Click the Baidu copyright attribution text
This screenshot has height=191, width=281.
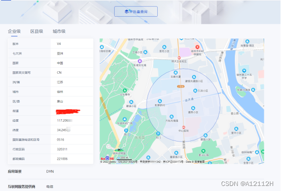pos(152,162)
